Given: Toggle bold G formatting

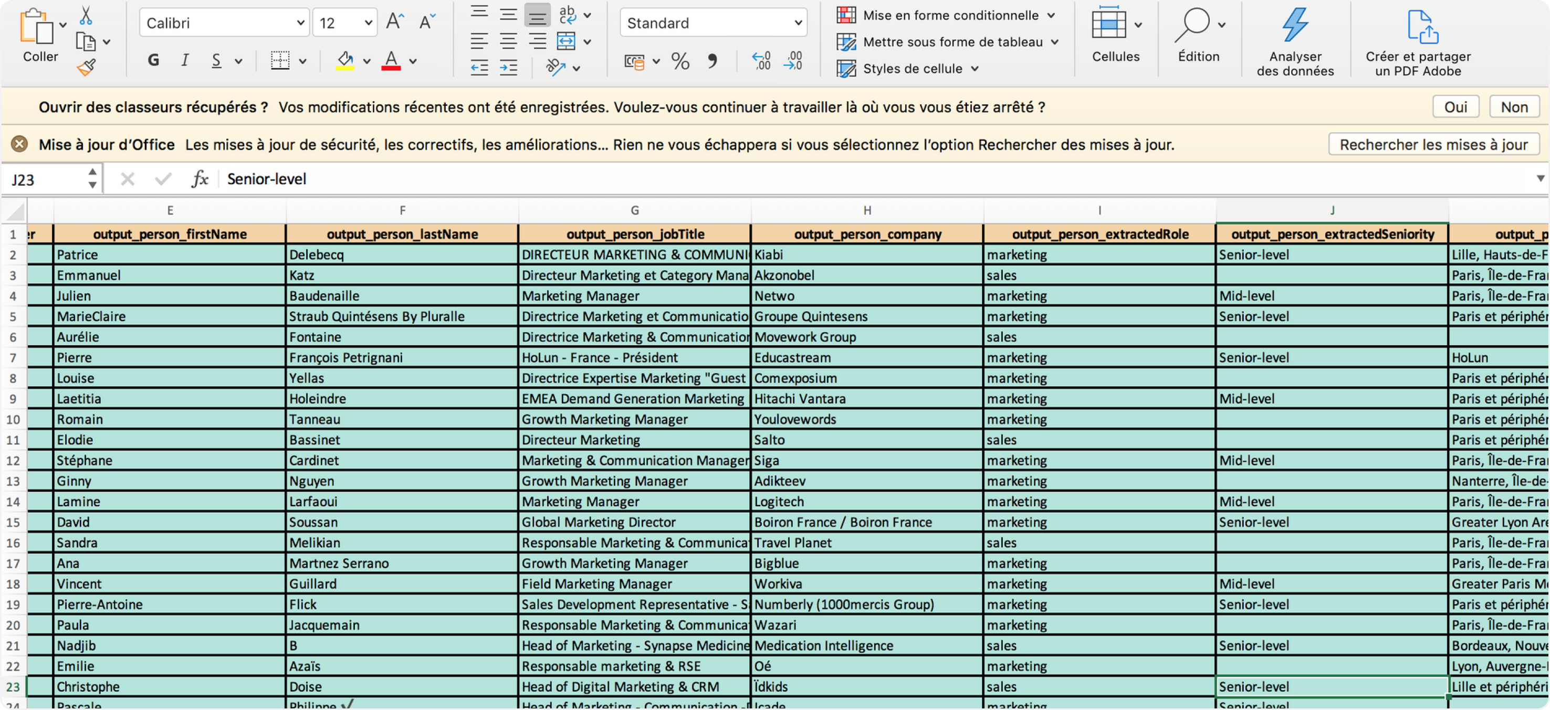Looking at the screenshot, I should [153, 60].
